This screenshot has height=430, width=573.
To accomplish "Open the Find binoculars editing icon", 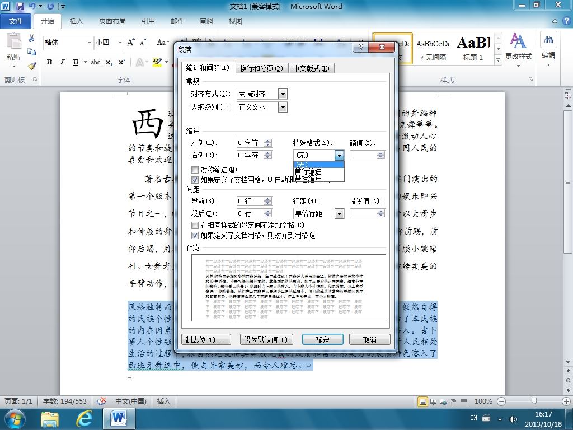I will (548, 40).
